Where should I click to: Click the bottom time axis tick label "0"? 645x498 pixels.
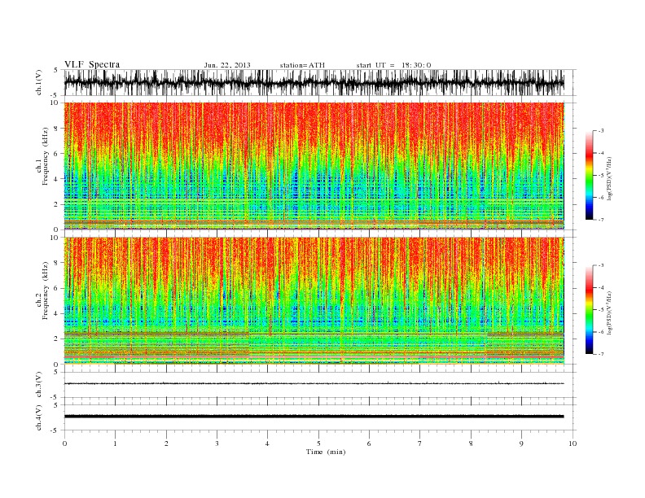point(64,443)
